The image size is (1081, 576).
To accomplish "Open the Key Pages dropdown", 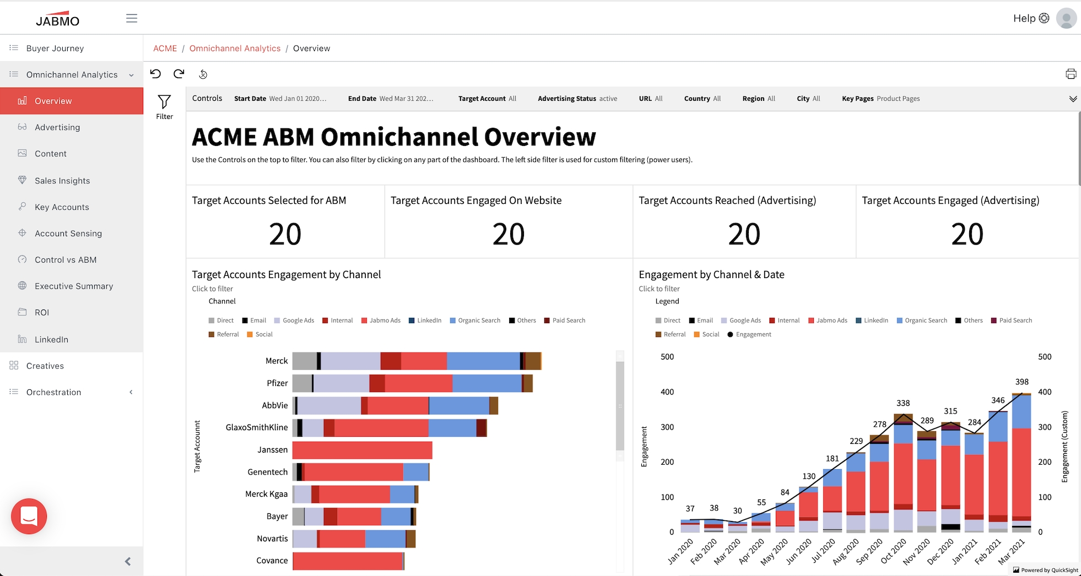I will (x=880, y=99).
